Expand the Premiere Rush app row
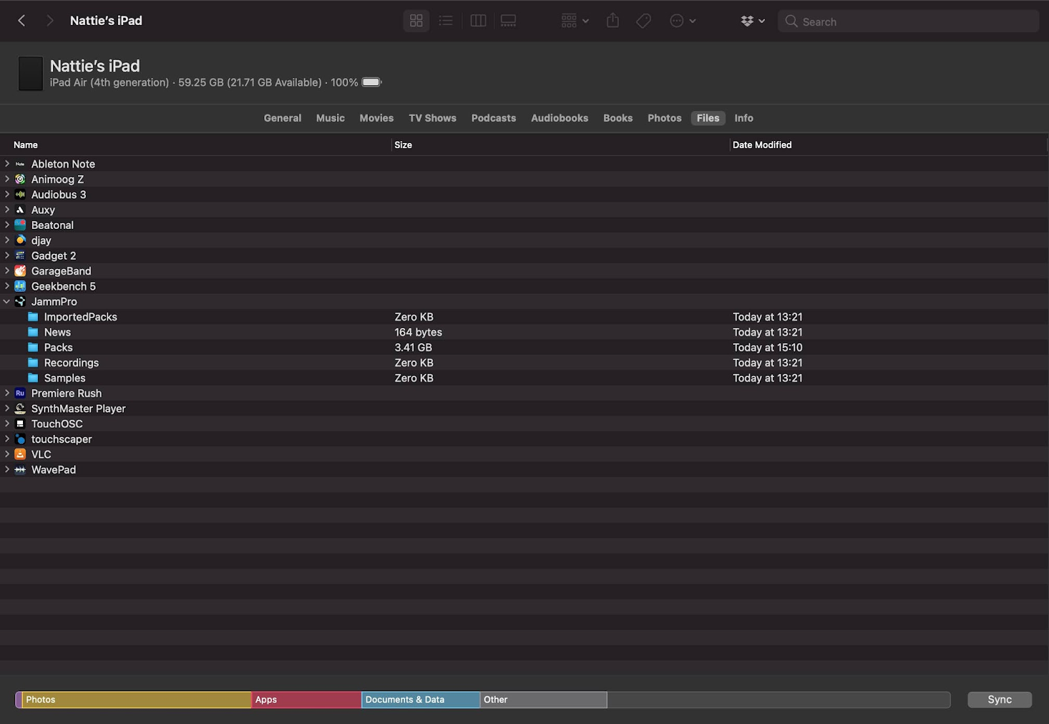Screen dimensions: 1049x724 tap(7, 393)
